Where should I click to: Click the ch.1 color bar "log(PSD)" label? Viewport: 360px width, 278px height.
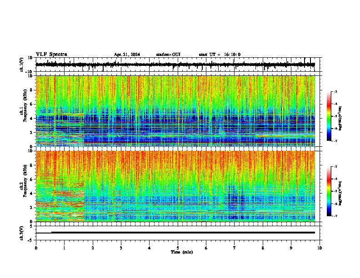coord(340,118)
